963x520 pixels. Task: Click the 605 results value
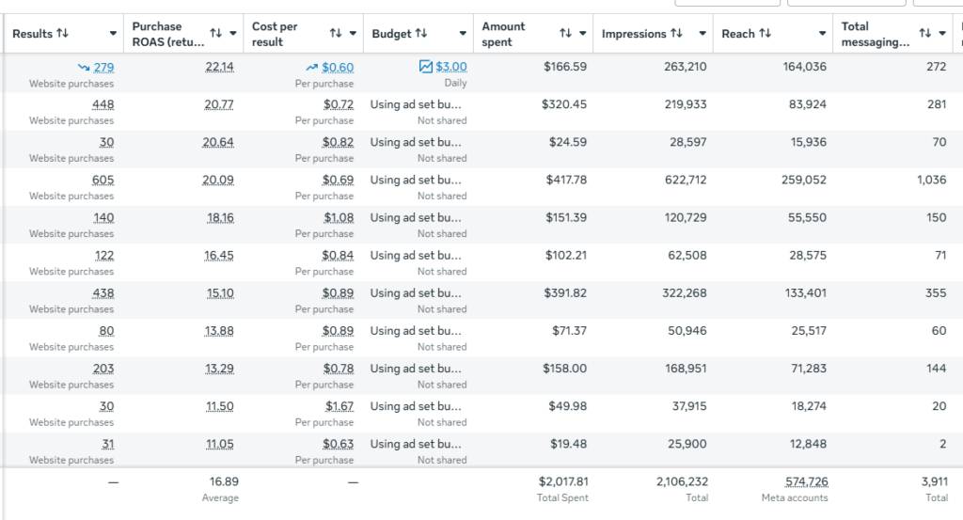point(103,180)
